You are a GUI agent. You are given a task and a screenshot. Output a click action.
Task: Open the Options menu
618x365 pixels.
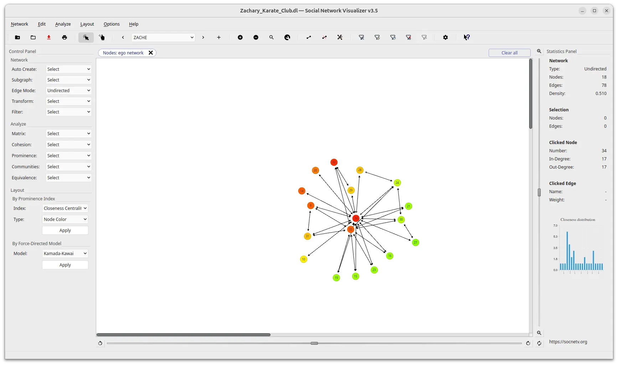point(112,24)
